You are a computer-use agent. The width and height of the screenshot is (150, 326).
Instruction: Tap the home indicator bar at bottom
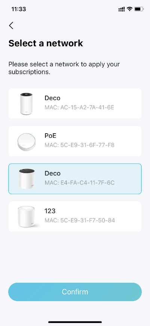click(75, 322)
